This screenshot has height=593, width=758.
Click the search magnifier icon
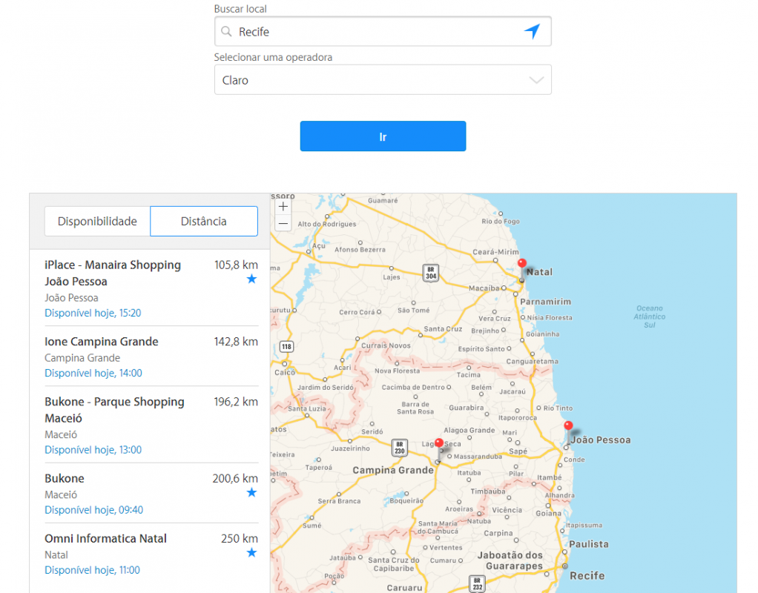tap(226, 31)
